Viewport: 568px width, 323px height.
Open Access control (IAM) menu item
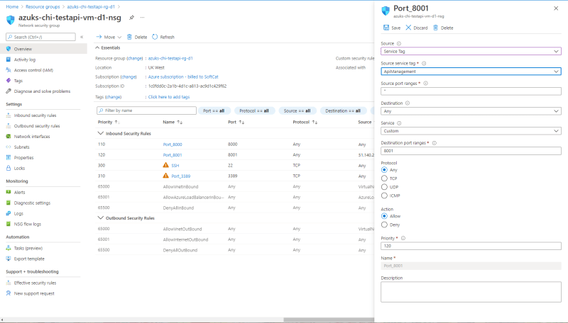click(33, 70)
